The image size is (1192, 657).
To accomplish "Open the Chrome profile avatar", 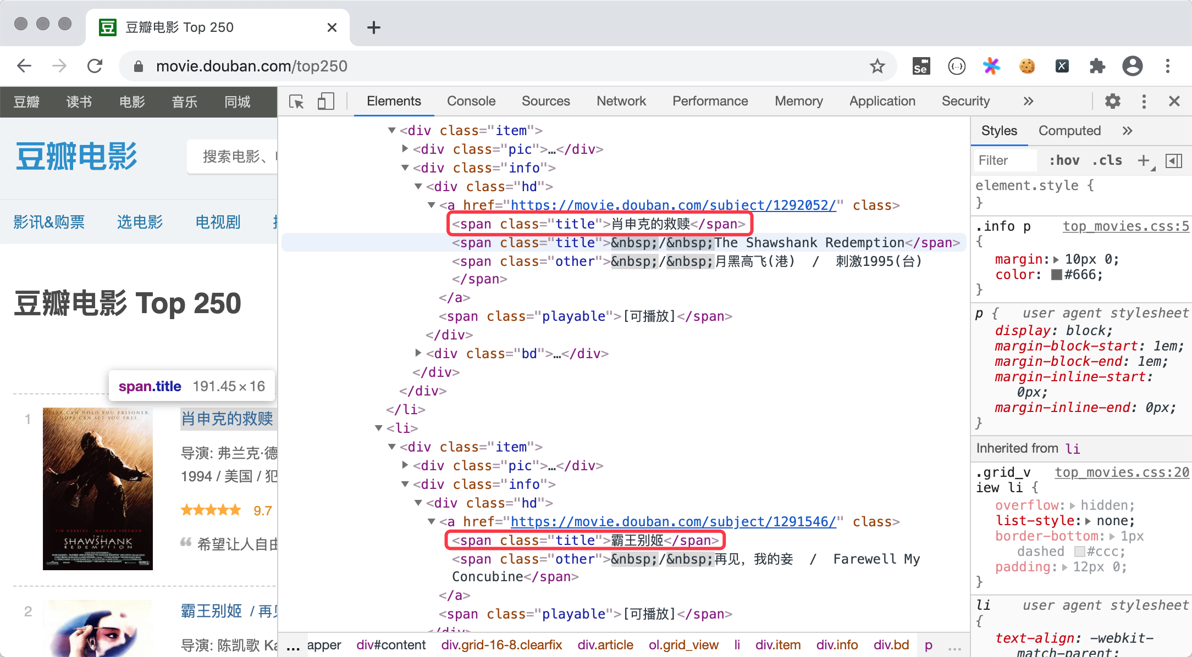I will tap(1132, 66).
